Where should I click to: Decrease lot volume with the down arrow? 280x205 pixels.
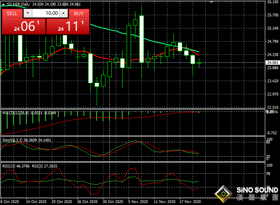27,13
